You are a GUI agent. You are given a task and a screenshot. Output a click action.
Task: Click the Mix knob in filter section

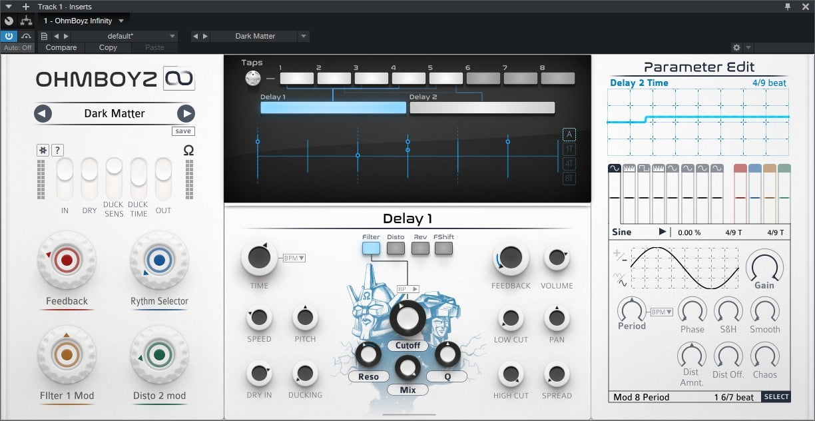pos(407,368)
